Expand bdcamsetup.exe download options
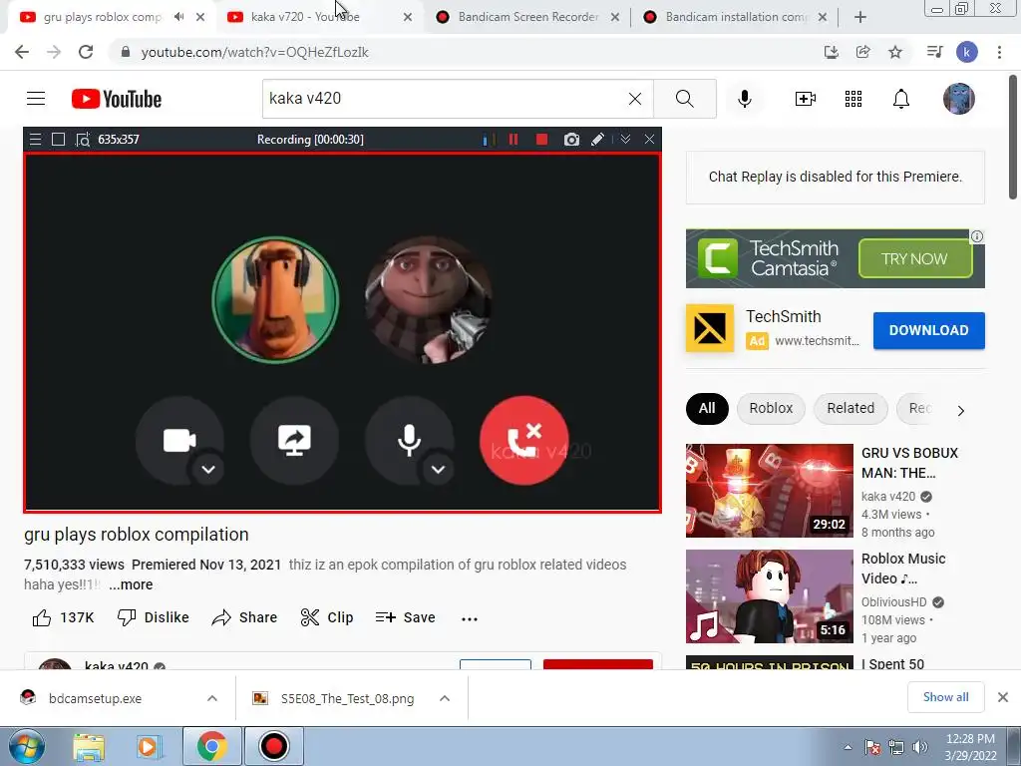 212,698
